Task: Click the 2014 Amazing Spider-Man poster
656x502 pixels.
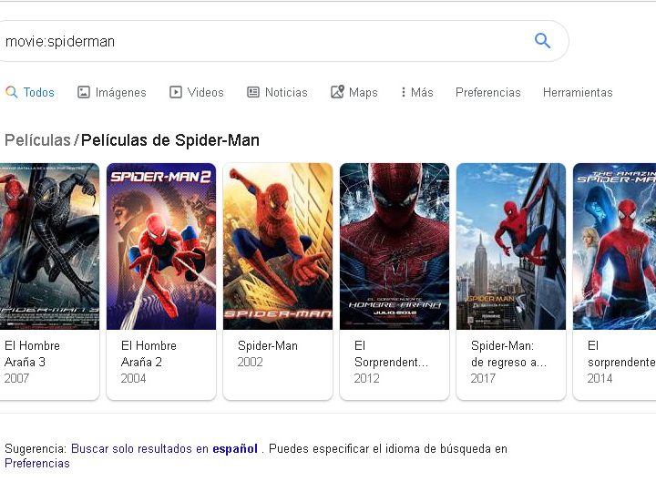Action: [x=615, y=246]
